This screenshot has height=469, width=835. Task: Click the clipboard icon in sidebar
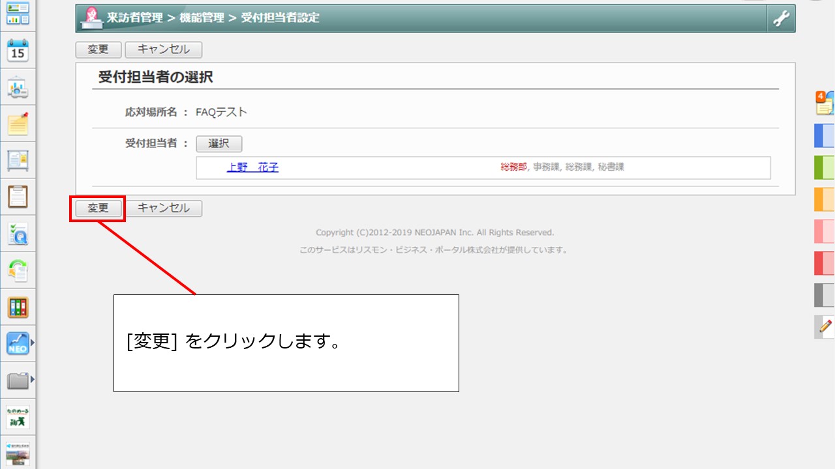tap(18, 196)
